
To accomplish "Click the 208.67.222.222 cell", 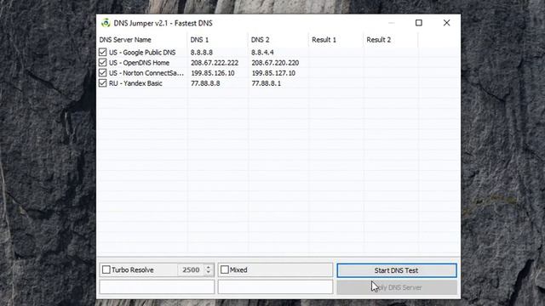I will coord(215,63).
